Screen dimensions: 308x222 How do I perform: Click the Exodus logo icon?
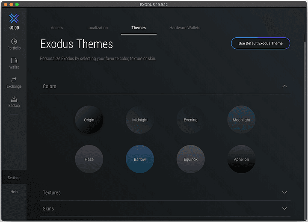[14, 18]
